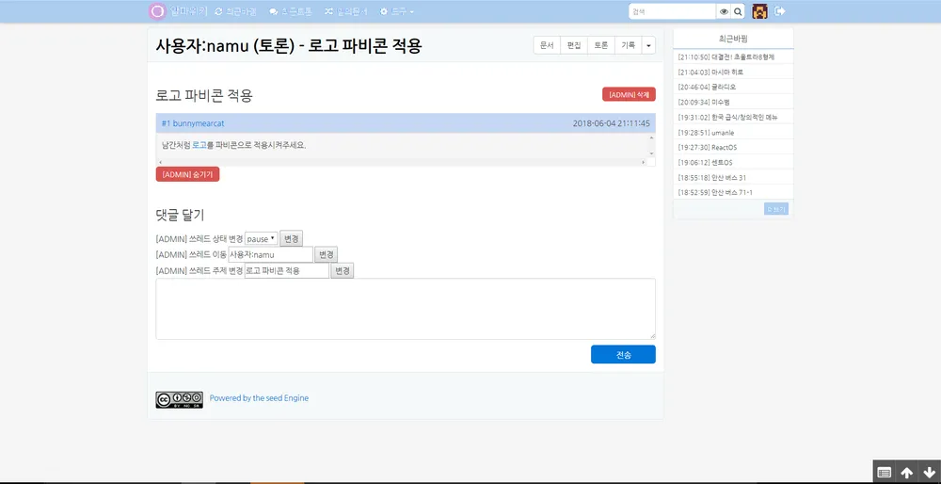Click into the comment textarea
Image resolution: width=941 pixels, height=484 pixels.
click(406, 309)
